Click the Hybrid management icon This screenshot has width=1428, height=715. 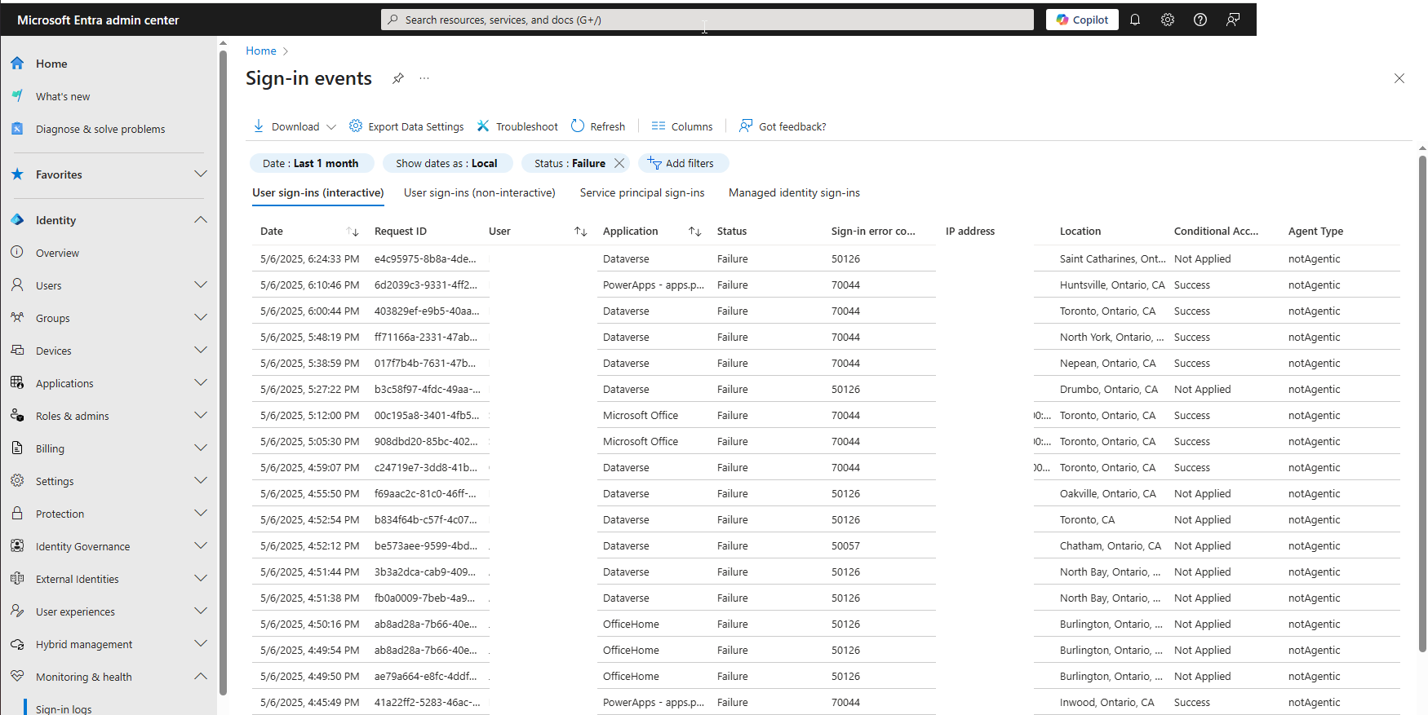tap(17, 643)
